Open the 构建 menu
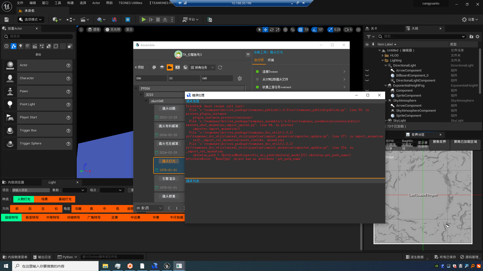The height and width of the screenshot is (271, 483). 70,3
